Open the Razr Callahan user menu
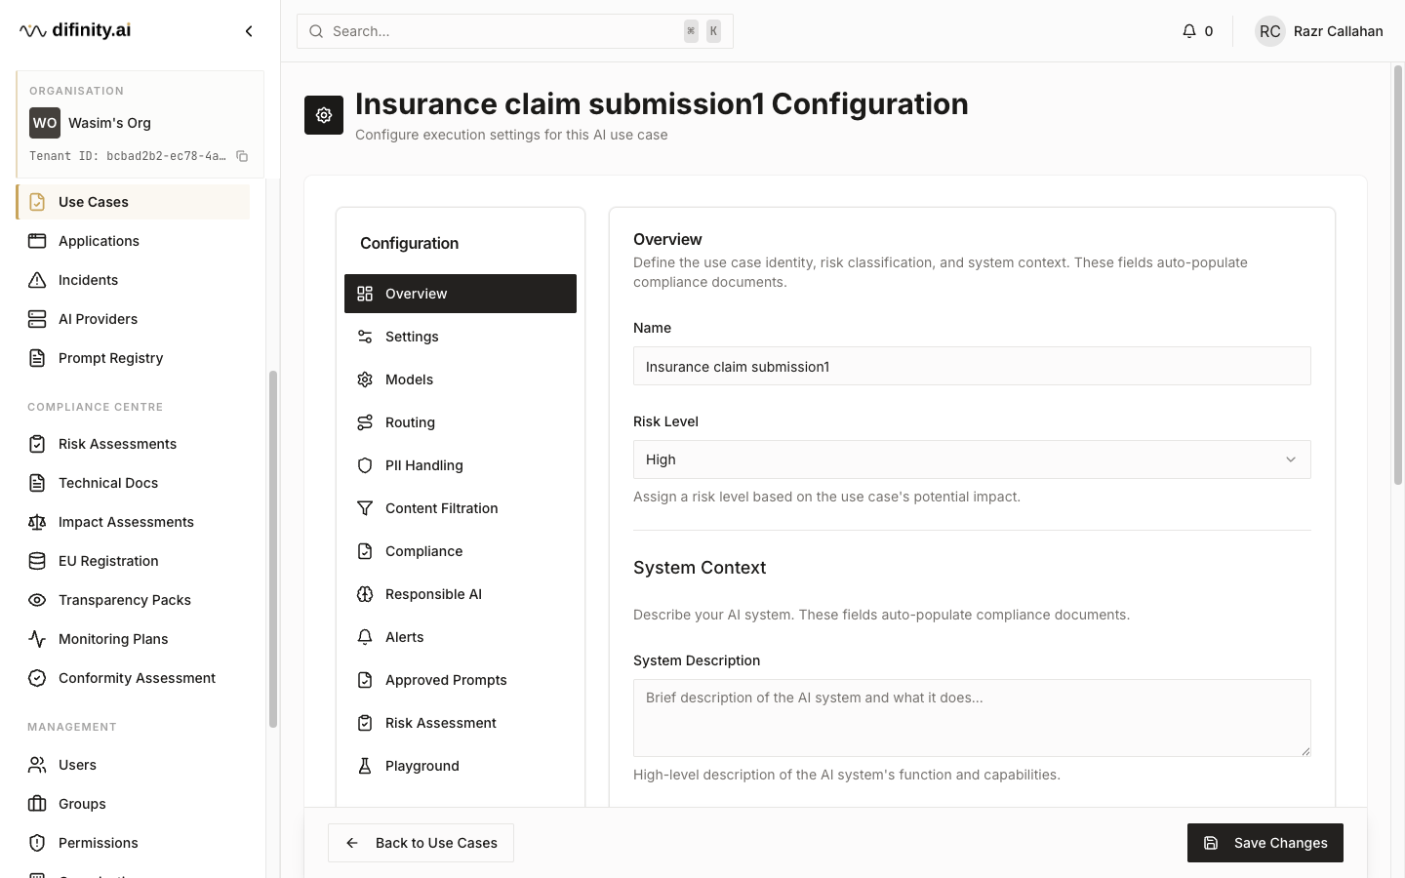Screen dimensions: 1405x878 click(1319, 31)
